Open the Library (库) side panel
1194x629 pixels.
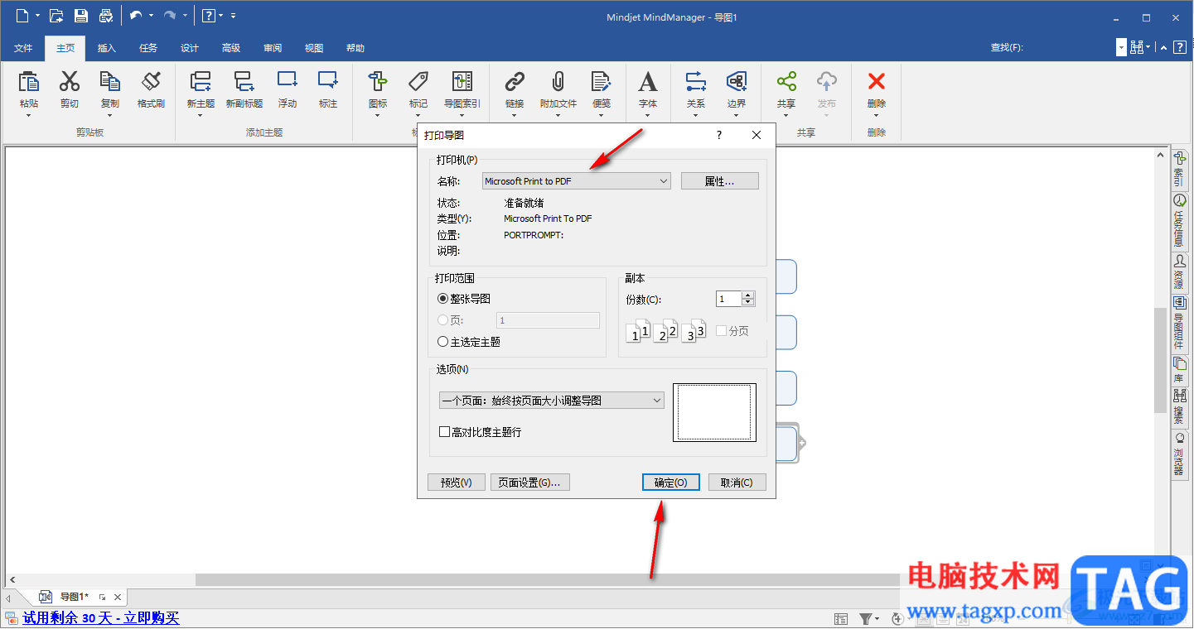pyautogui.click(x=1179, y=370)
